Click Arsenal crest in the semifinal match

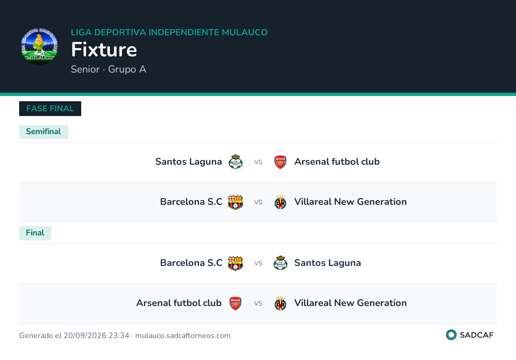coord(280,162)
